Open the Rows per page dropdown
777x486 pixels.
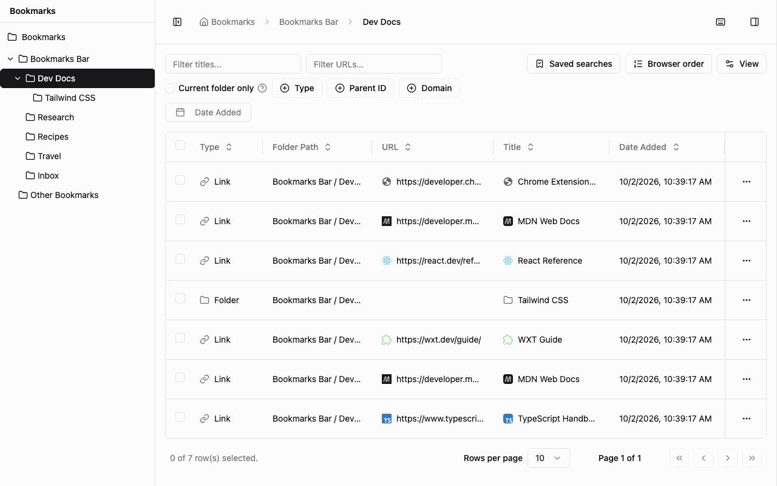coord(549,458)
